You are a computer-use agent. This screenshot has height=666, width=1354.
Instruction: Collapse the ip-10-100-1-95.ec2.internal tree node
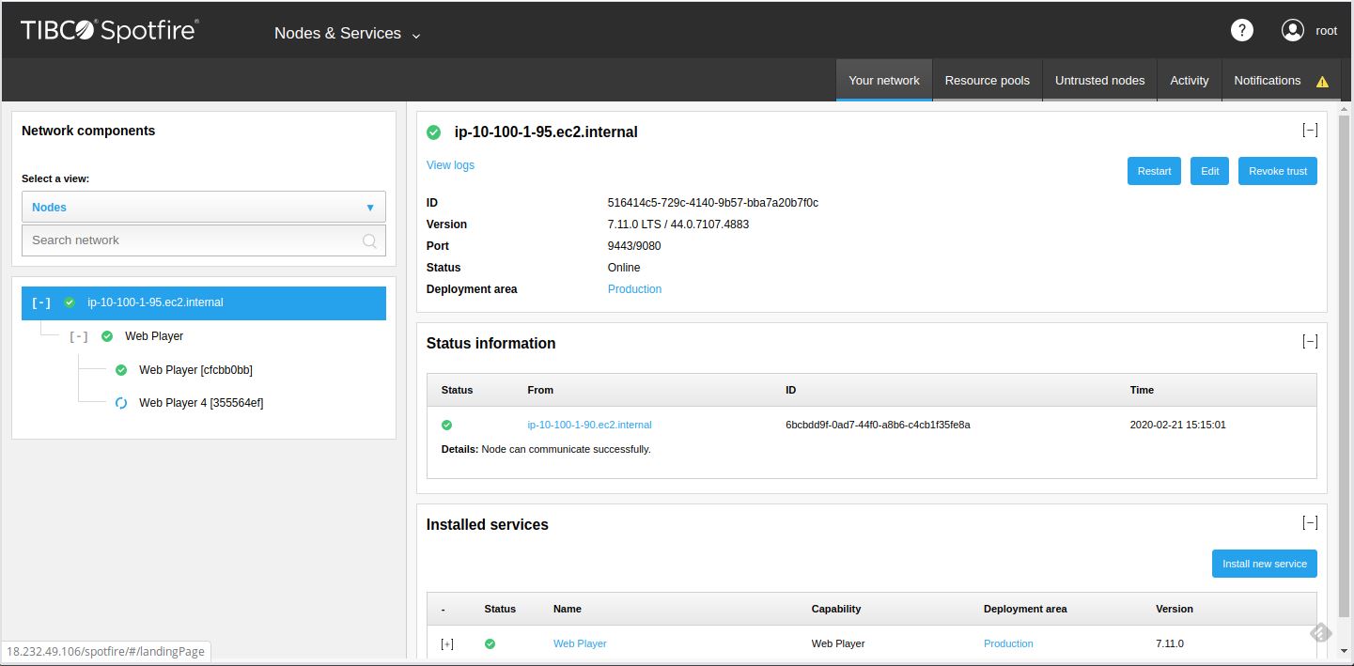click(x=41, y=302)
